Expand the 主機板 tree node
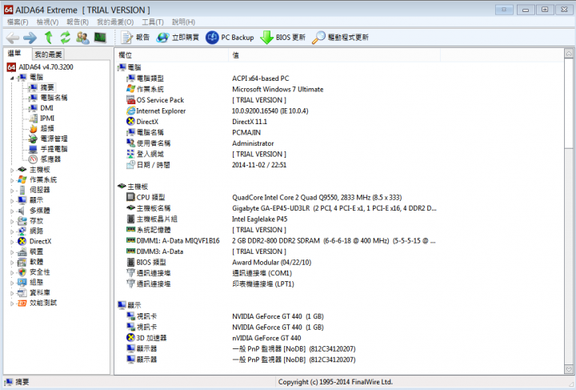 point(12,170)
